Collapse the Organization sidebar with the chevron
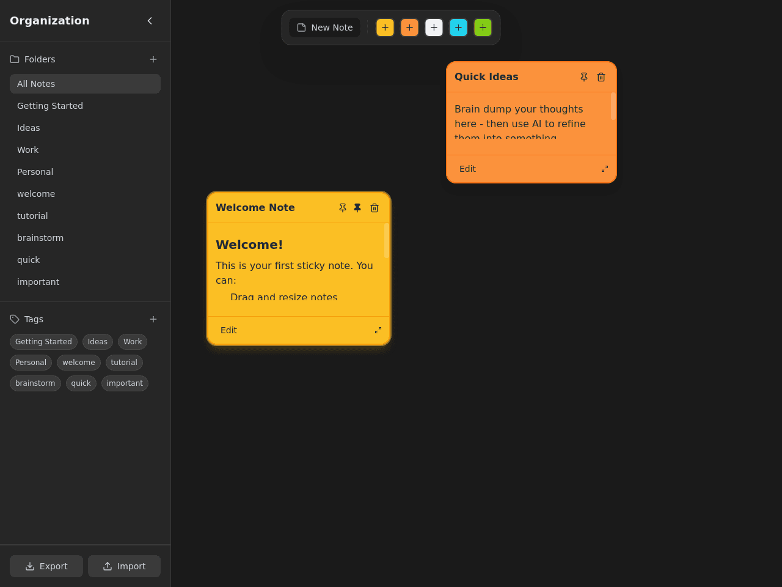 pos(150,21)
